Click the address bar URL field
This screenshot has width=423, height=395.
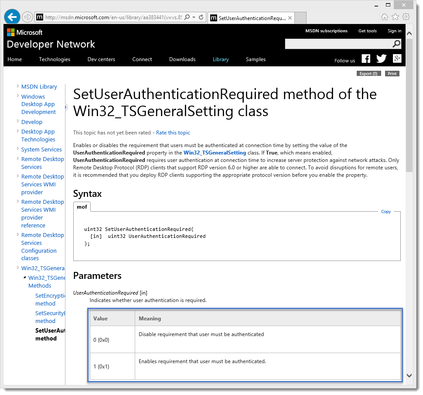(113, 17)
